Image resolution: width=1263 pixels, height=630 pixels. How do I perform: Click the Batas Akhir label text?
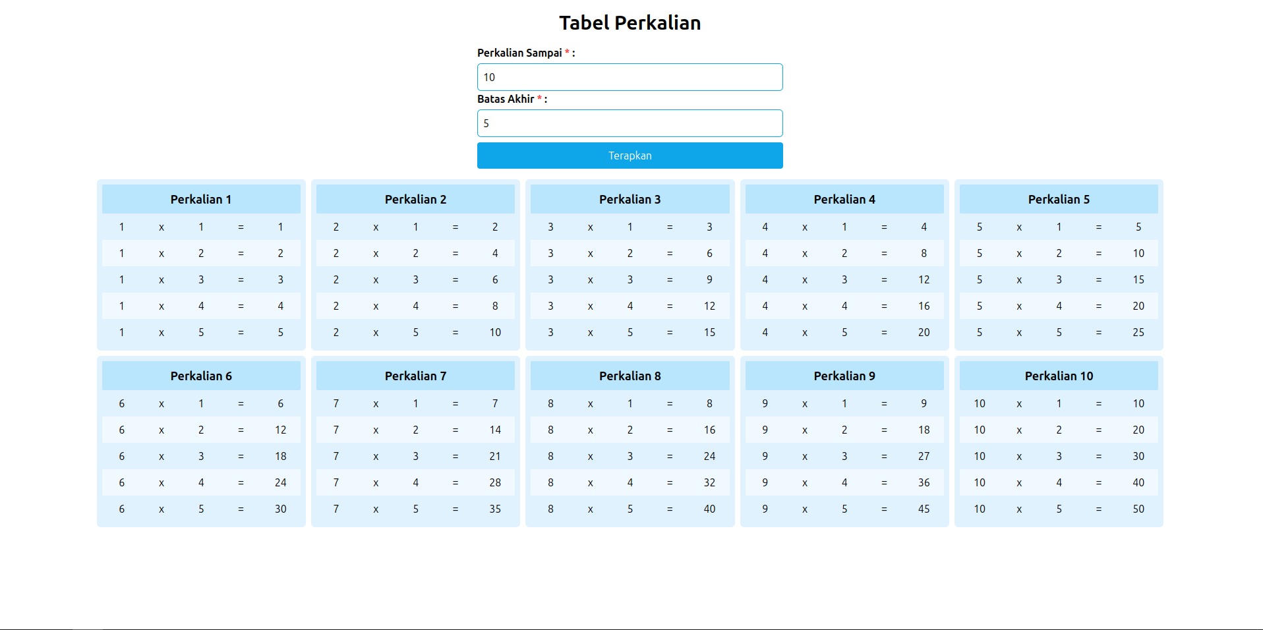tap(506, 99)
